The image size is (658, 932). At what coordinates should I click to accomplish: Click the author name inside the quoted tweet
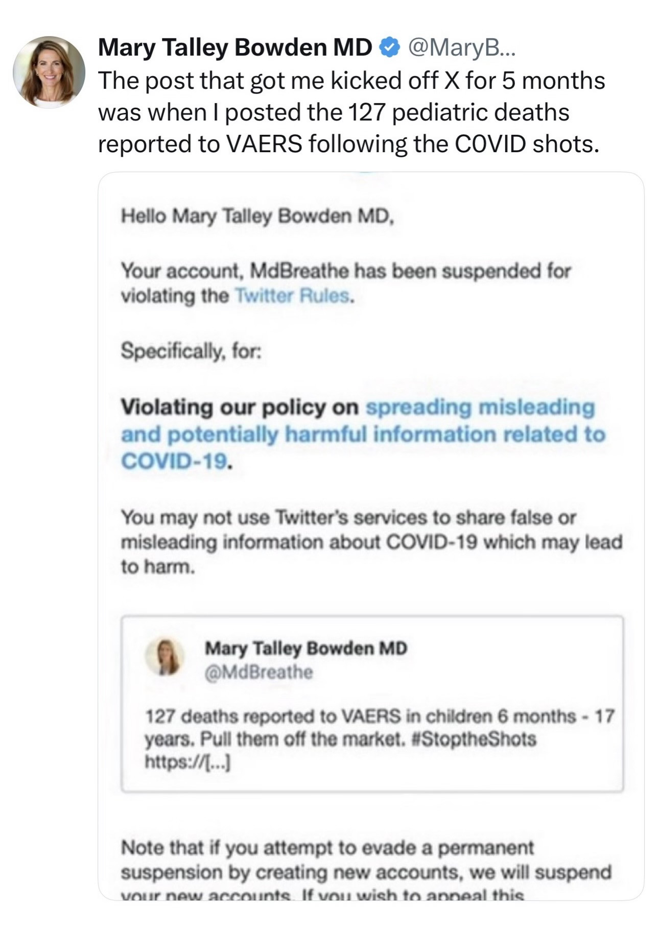coord(306,649)
